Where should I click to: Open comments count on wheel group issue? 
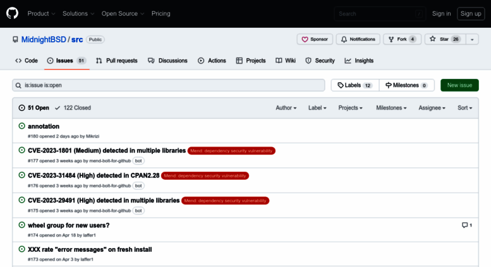click(467, 225)
